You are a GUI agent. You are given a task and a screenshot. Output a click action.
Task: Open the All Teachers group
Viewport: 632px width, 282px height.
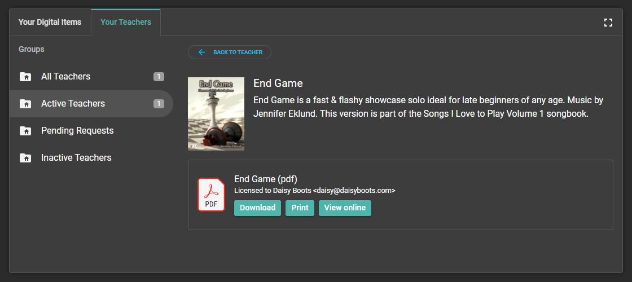click(x=91, y=77)
